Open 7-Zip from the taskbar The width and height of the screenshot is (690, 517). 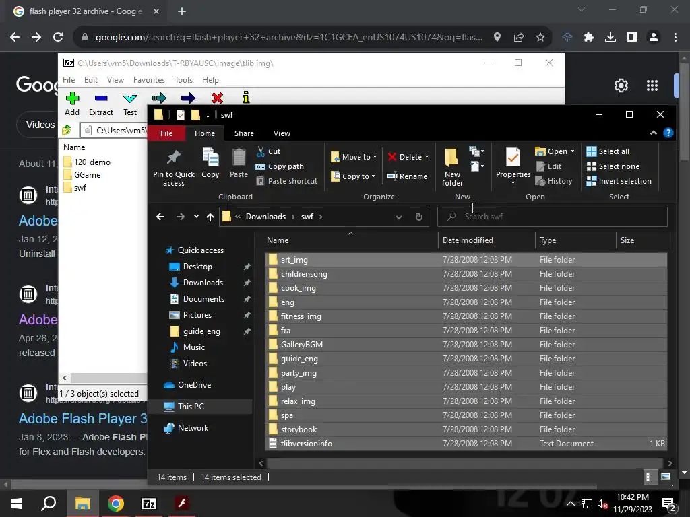[x=149, y=504]
